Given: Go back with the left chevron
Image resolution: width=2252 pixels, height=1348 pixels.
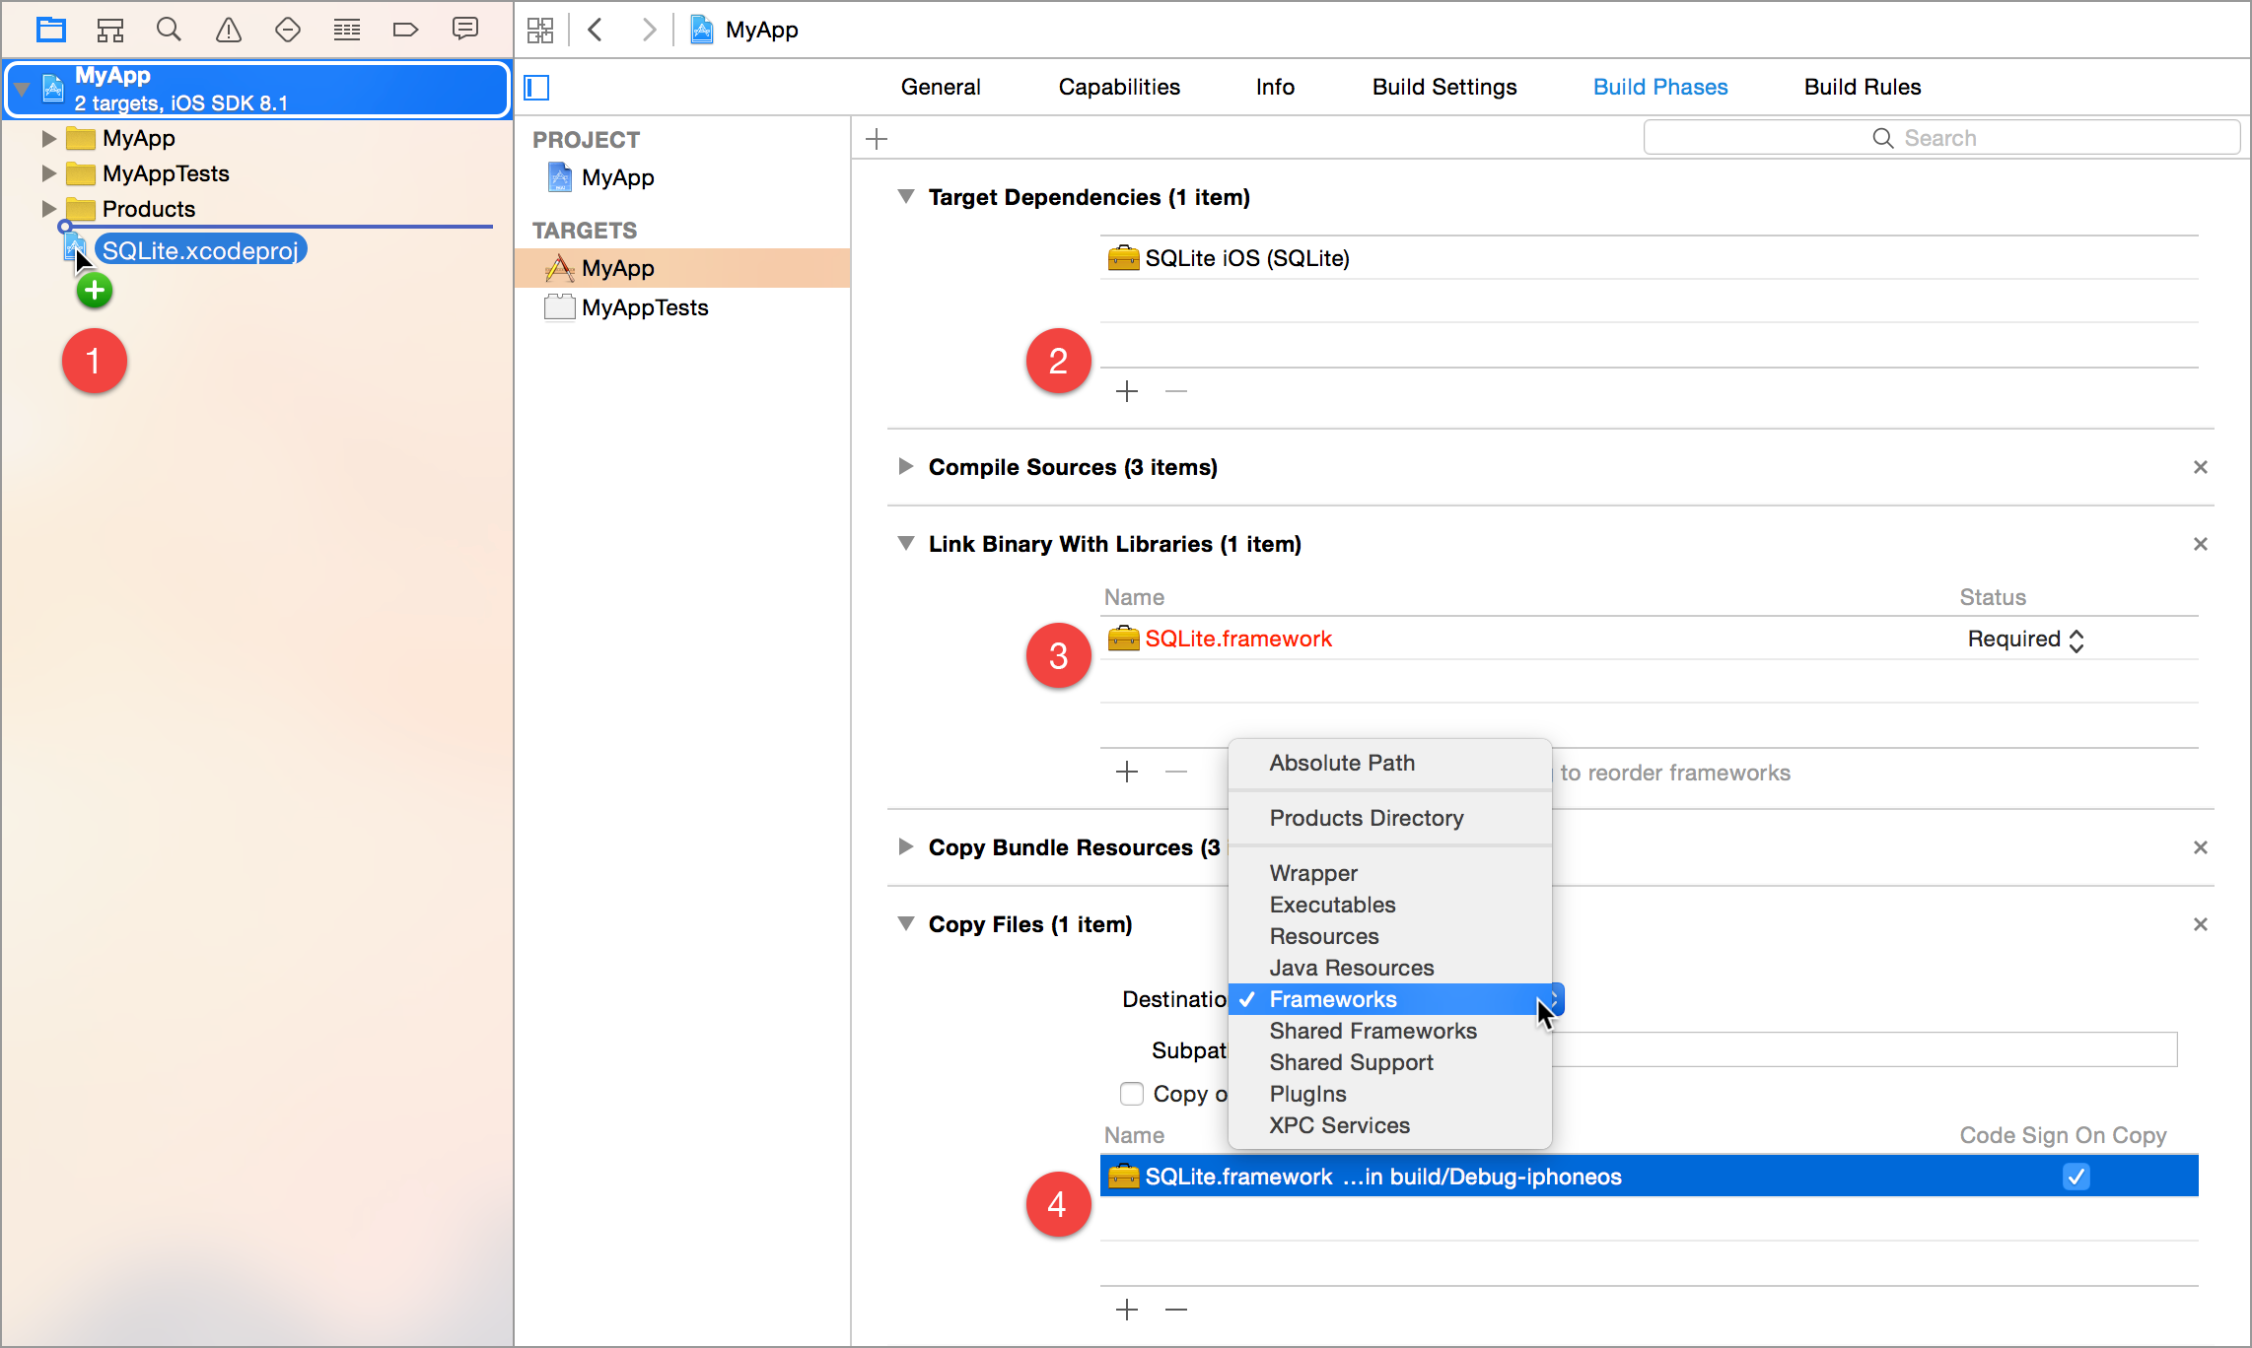Looking at the screenshot, I should coord(596,30).
